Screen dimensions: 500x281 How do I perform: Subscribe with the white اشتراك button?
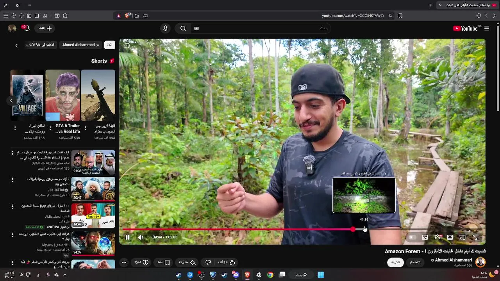(x=396, y=262)
